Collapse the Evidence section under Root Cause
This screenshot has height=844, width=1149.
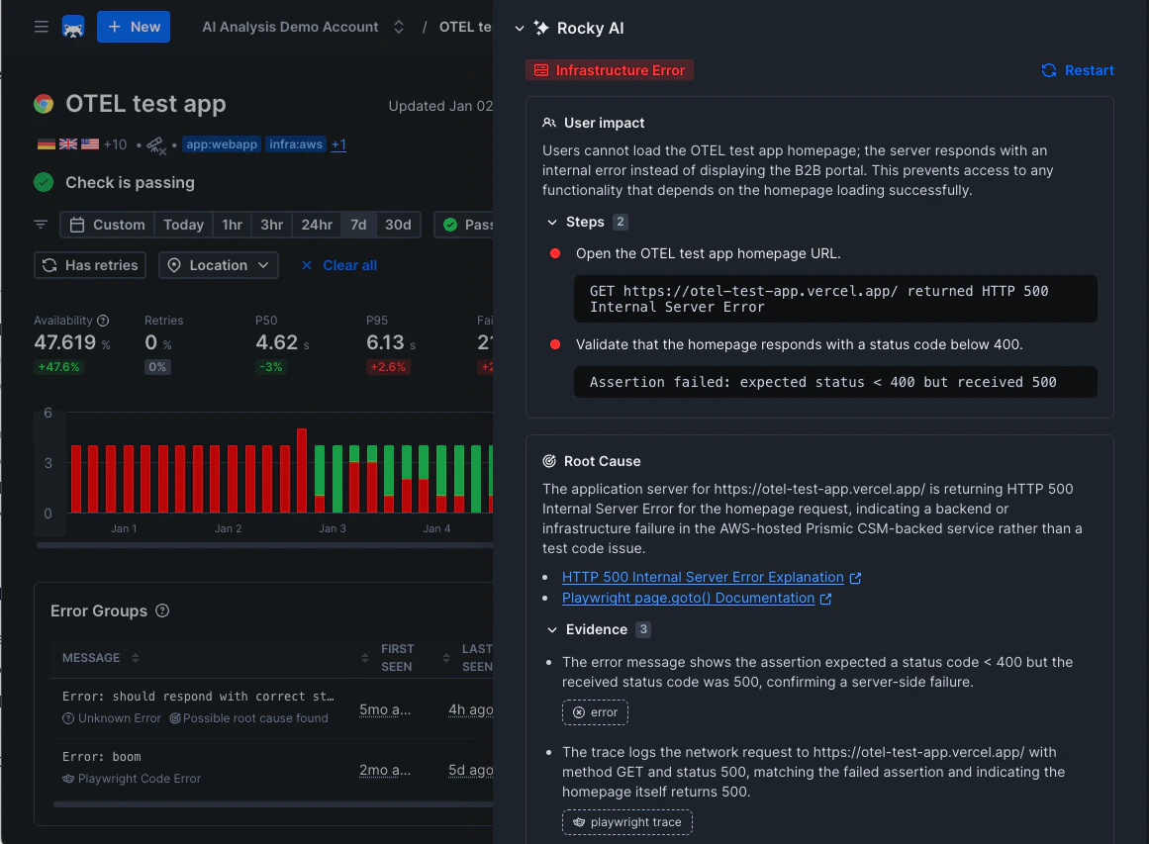point(554,629)
